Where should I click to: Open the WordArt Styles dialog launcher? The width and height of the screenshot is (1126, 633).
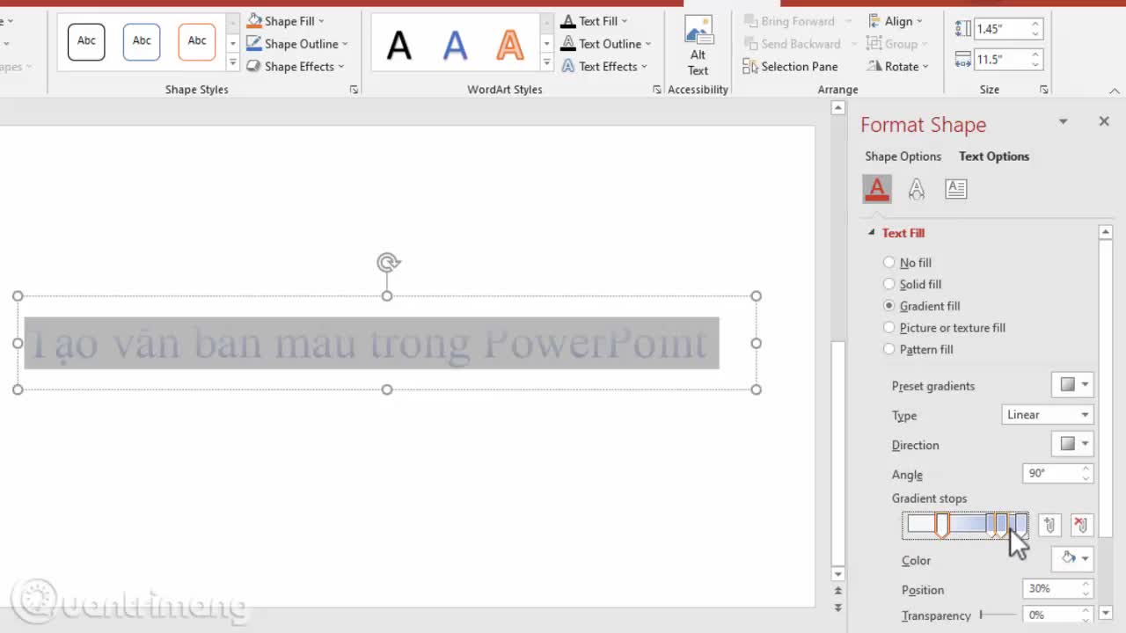pos(657,90)
